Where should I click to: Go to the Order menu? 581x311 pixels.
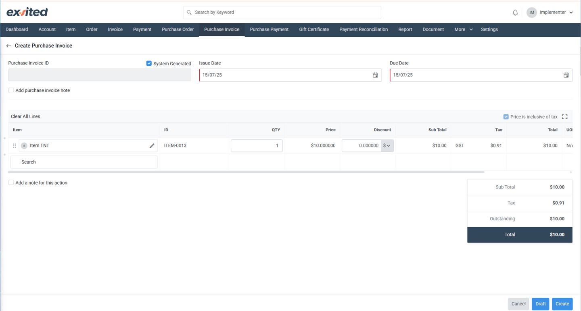coord(92,29)
